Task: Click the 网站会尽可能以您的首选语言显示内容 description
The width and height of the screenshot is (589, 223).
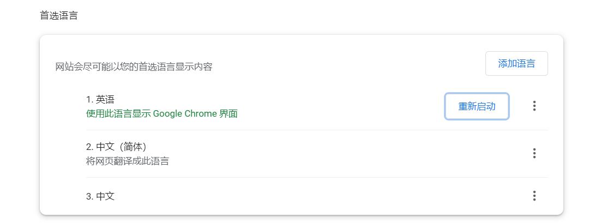Action: (x=134, y=67)
